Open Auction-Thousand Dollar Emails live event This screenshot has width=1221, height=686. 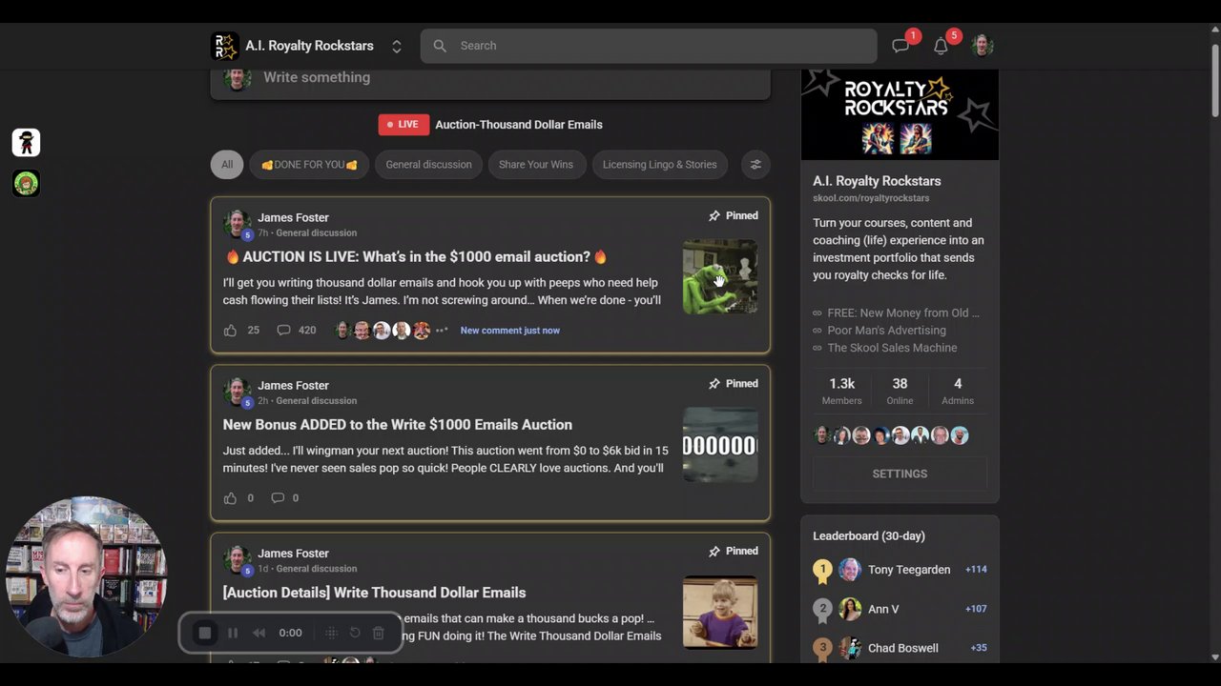click(x=519, y=125)
